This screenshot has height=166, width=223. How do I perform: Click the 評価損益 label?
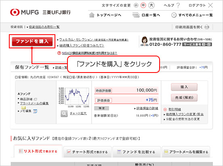(x=103, y=100)
